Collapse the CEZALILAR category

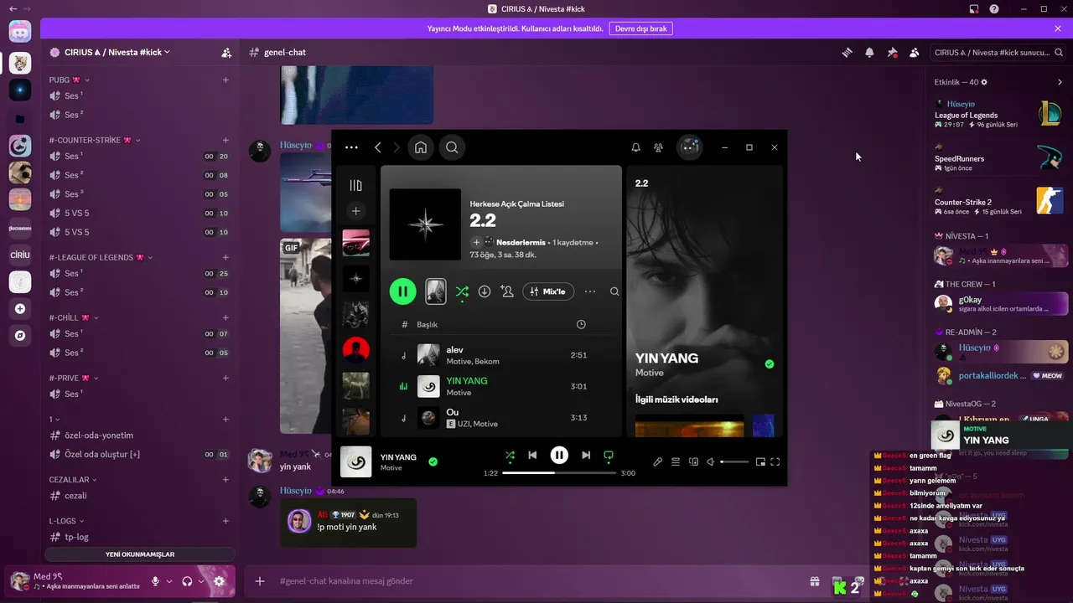tap(72, 480)
